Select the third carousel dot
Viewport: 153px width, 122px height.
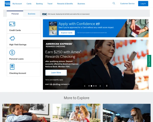[x=94, y=86]
